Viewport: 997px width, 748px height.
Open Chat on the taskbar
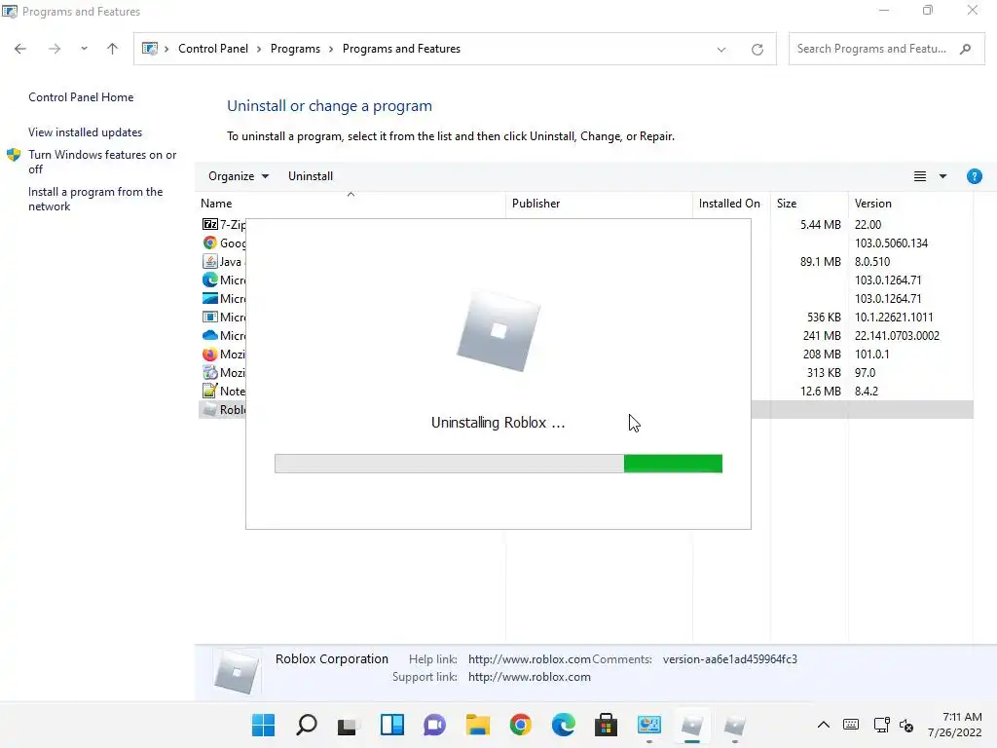[x=435, y=725]
